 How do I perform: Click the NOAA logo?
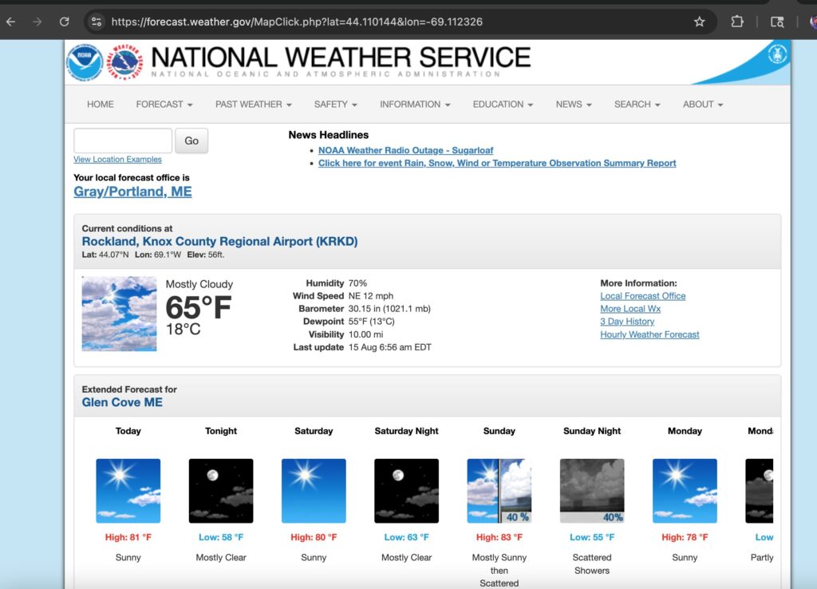(85, 62)
